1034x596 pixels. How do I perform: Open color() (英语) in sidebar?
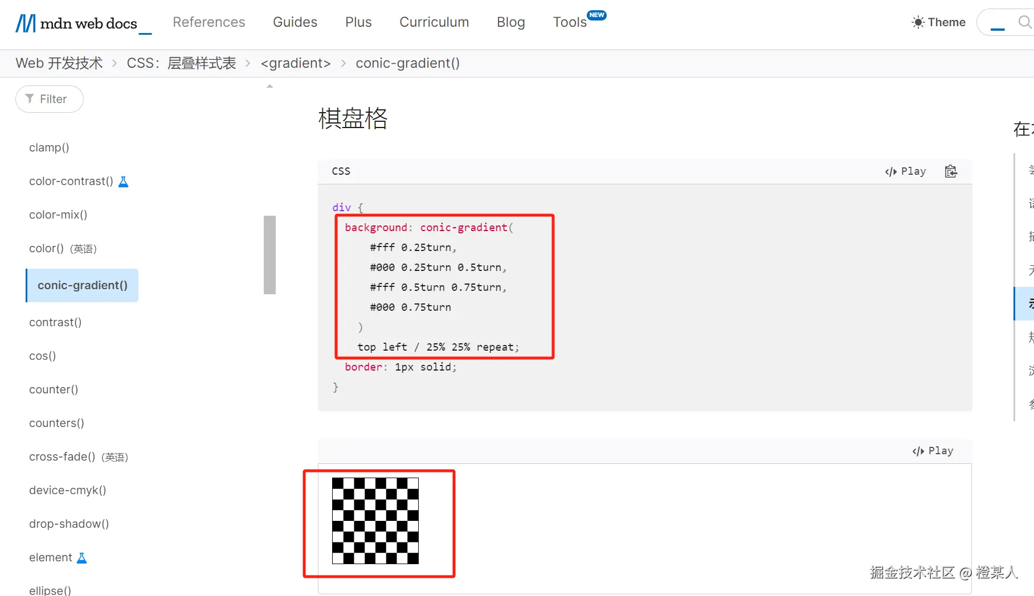(63, 249)
